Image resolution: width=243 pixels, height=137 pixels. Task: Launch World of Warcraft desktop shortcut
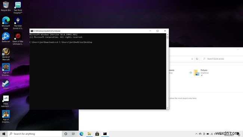6,54
